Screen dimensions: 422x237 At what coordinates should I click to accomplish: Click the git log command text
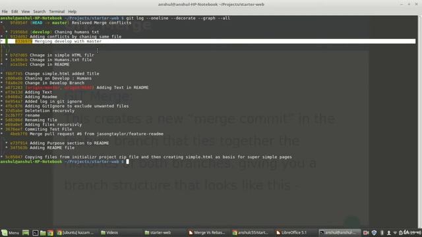click(x=178, y=18)
